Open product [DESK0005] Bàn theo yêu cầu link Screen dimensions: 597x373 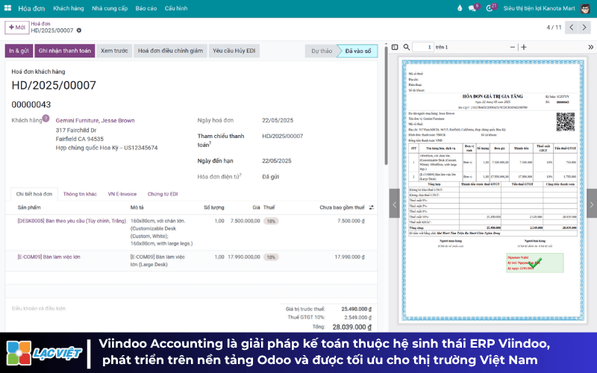72,221
